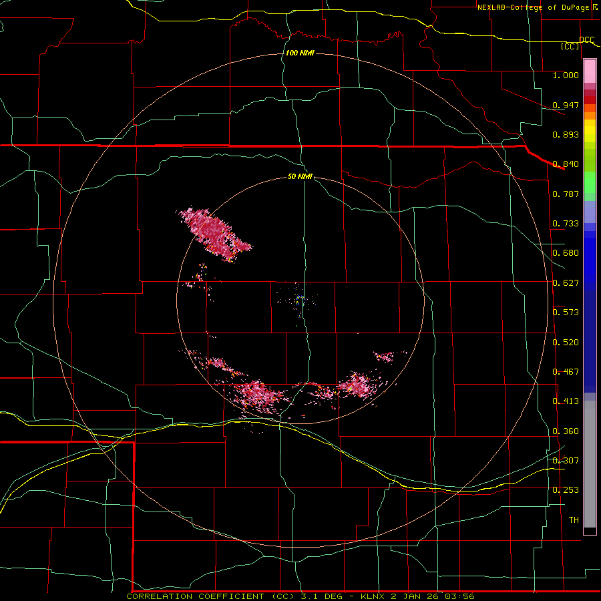
Task: Click the pink top segment of color bar
Action: click(x=590, y=71)
